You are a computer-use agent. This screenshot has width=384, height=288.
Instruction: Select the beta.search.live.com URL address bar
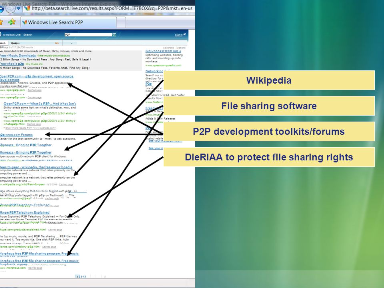109,8
